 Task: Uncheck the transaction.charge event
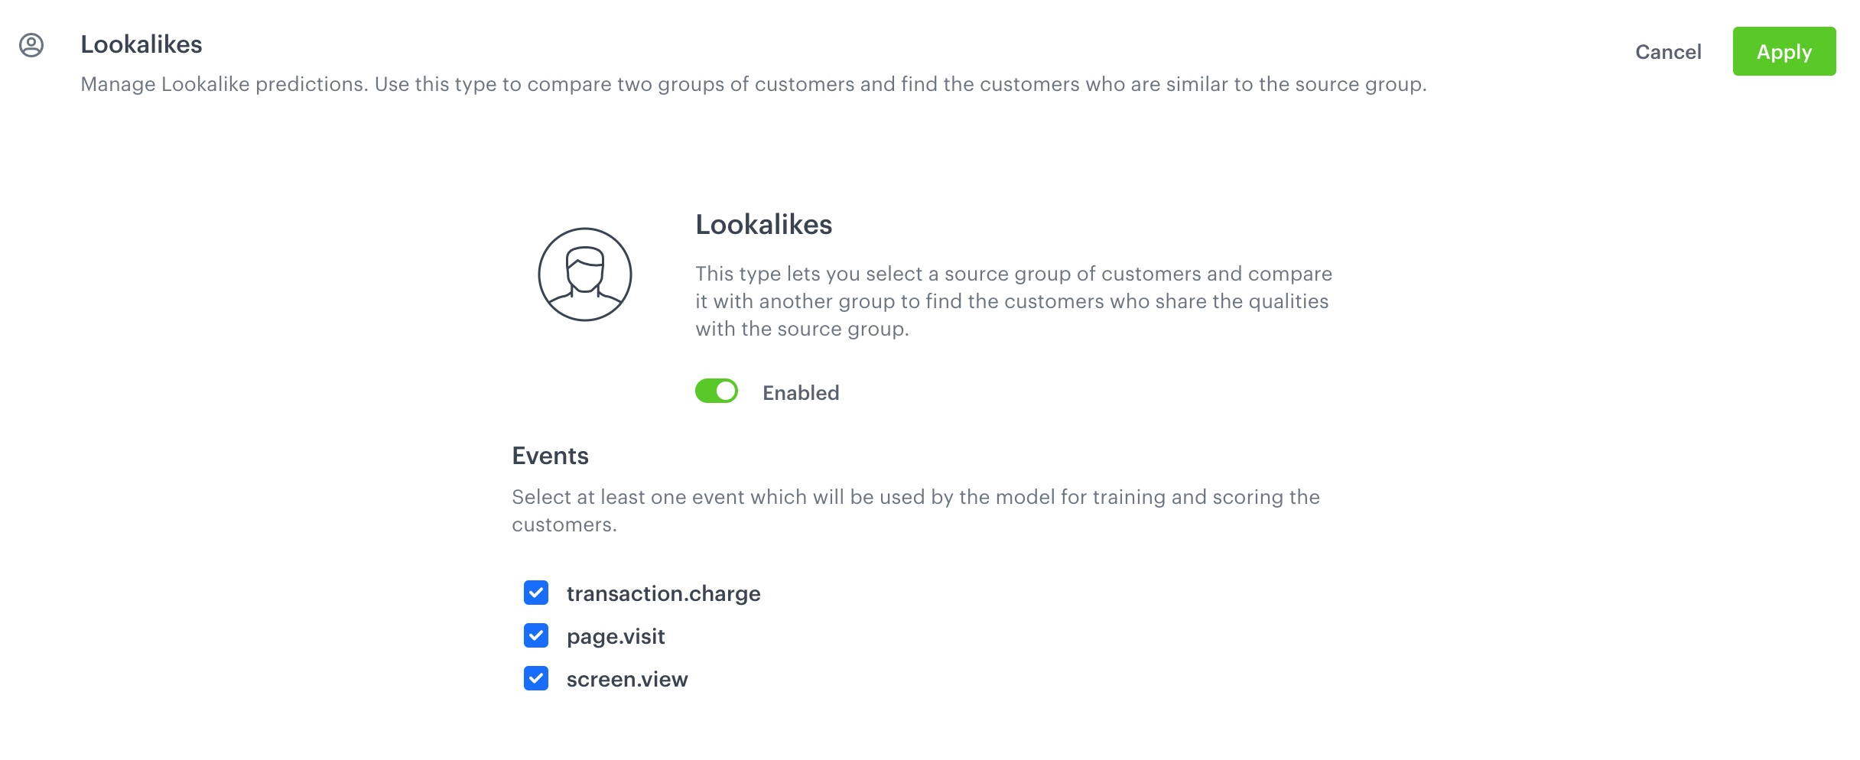(x=536, y=593)
